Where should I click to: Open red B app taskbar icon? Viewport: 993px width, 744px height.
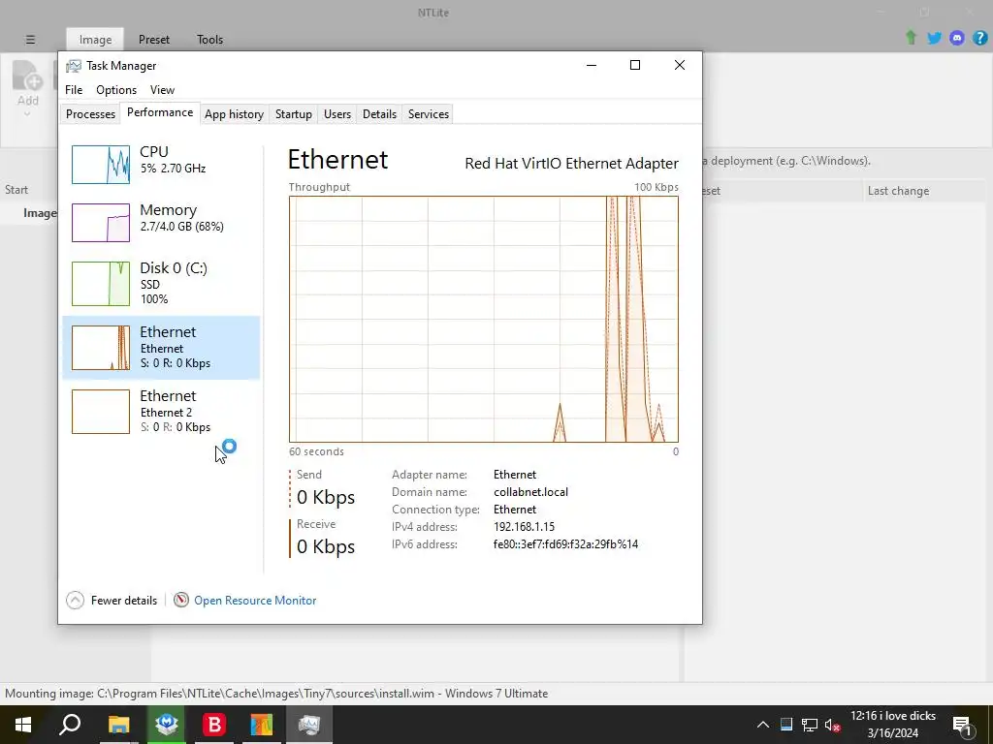[x=214, y=725]
